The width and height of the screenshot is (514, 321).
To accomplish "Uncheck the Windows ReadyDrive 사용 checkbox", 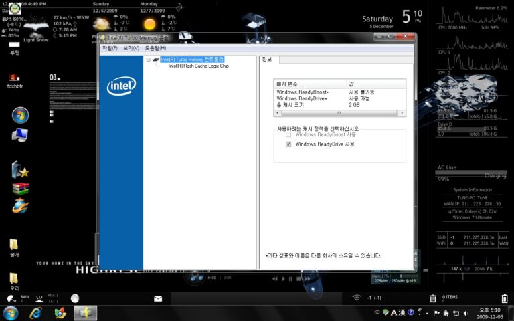I will pyautogui.click(x=288, y=144).
